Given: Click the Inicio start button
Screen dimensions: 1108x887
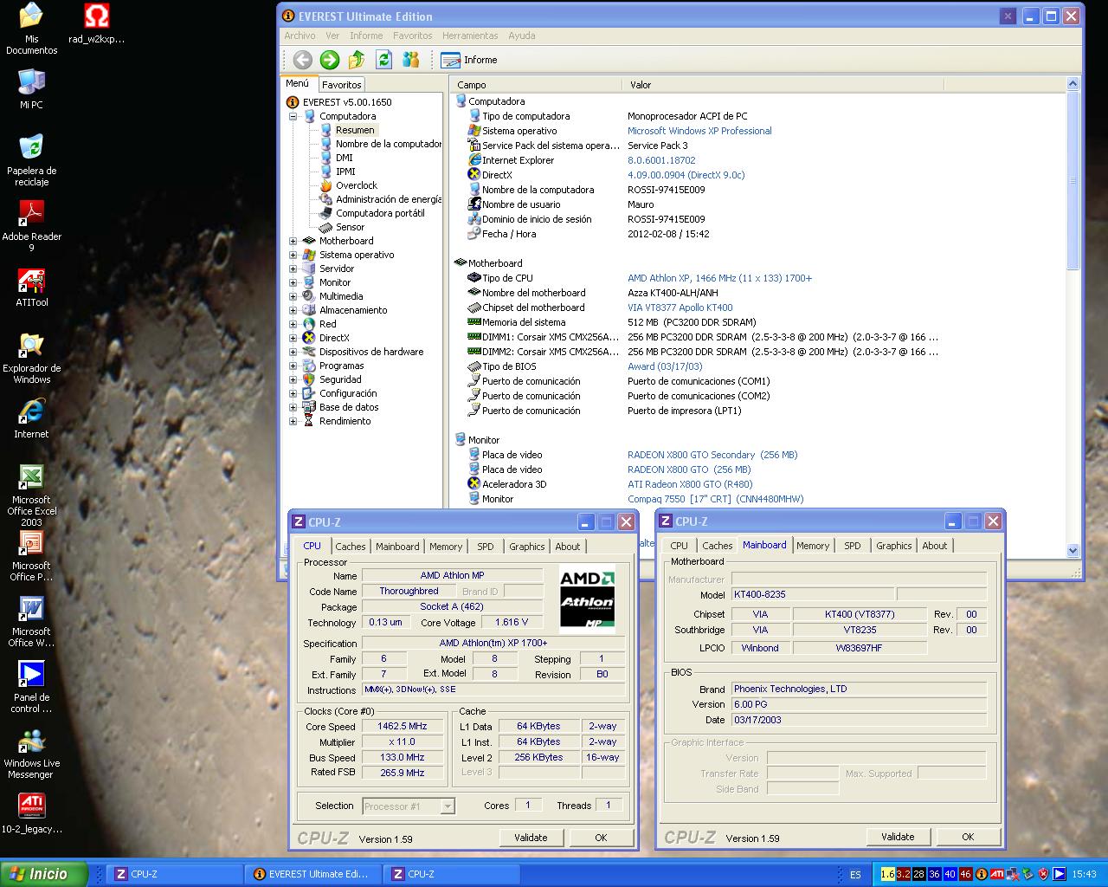Looking at the screenshot, I should [x=44, y=874].
